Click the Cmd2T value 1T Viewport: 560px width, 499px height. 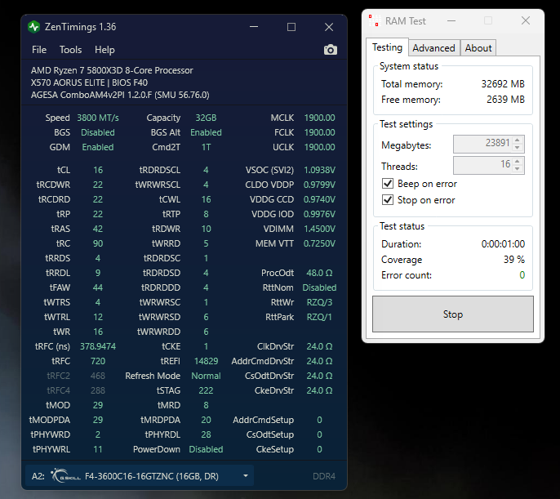(206, 147)
